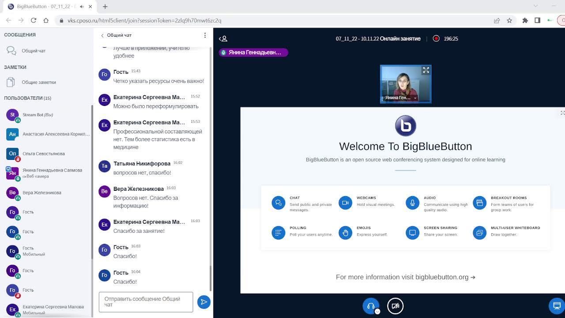Select user Екатерина Сергеевна Малова

tap(46, 310)
